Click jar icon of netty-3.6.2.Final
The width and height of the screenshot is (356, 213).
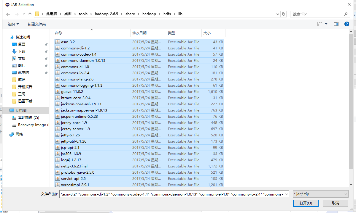click(x=58, y=166)
